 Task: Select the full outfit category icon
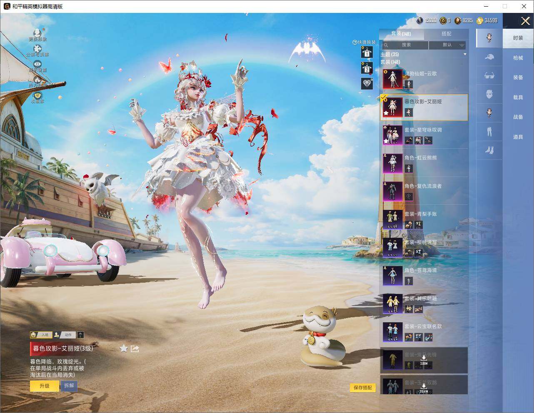(x=489, y=38)
